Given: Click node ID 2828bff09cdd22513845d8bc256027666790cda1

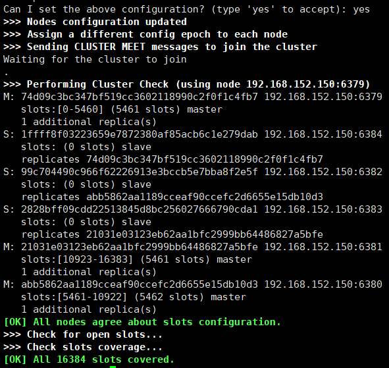Looking at the screenshot, I should pos(140,209).
